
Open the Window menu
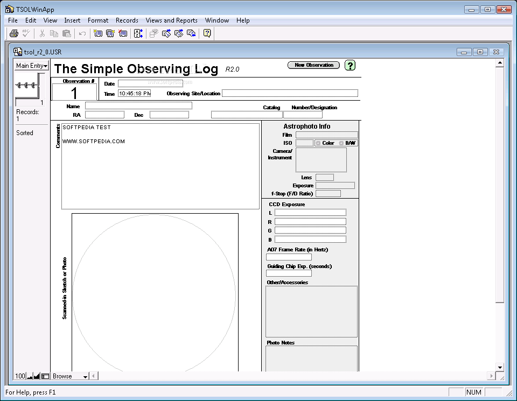click(x=217, y=20)
